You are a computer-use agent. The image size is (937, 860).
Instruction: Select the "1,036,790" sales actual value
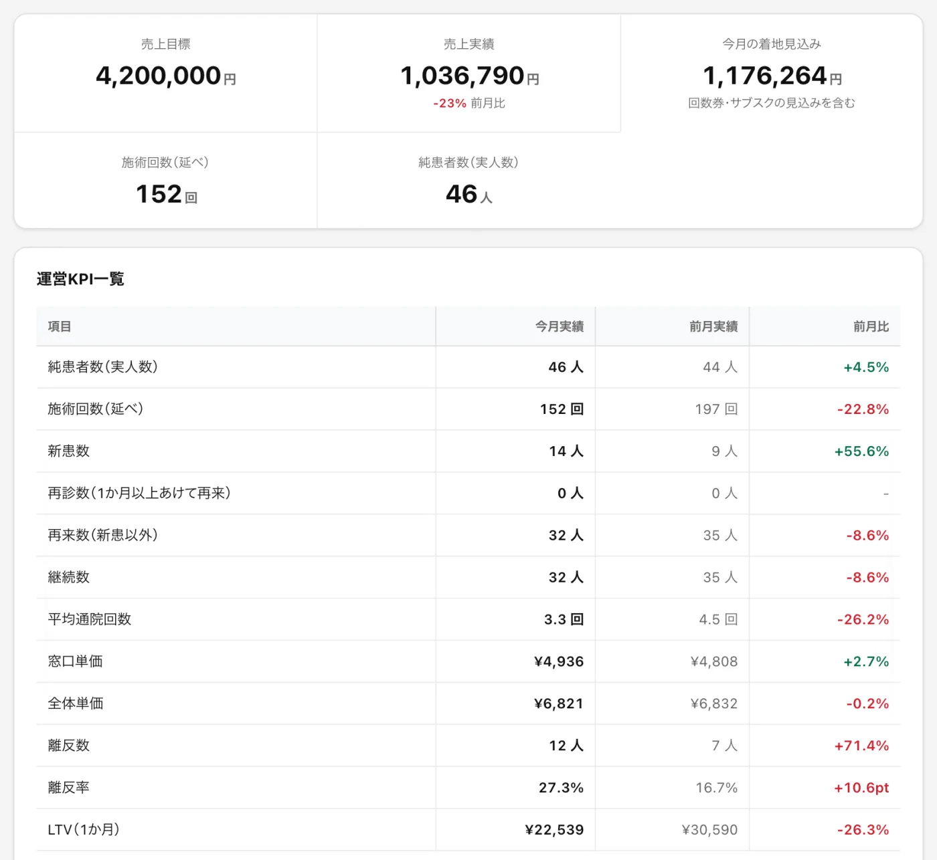click(x=462, y=76)
